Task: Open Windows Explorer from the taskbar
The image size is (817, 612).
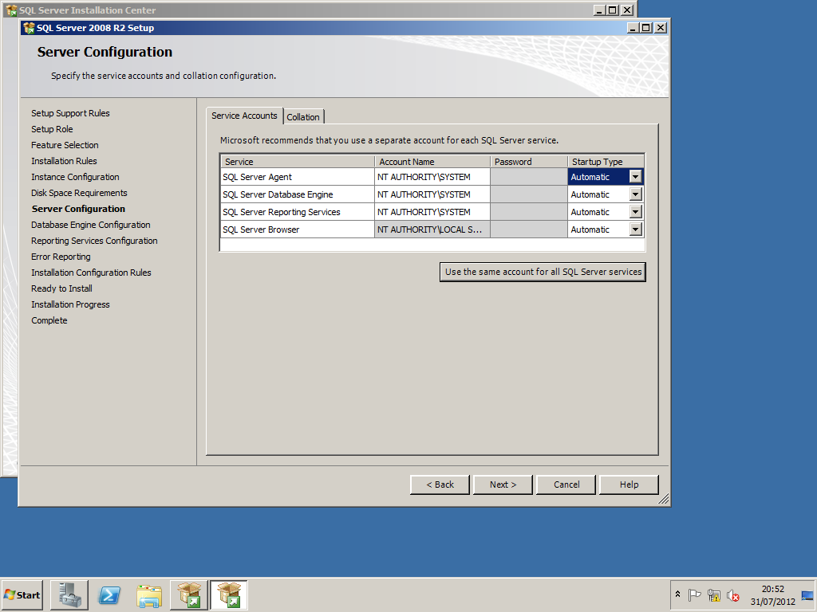Action: point(149,594)
